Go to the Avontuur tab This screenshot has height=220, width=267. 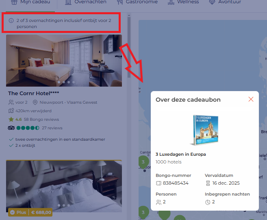(225, 2)
